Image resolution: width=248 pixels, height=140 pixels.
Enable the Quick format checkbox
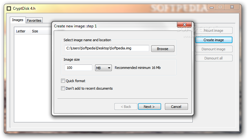click(63, 81)
